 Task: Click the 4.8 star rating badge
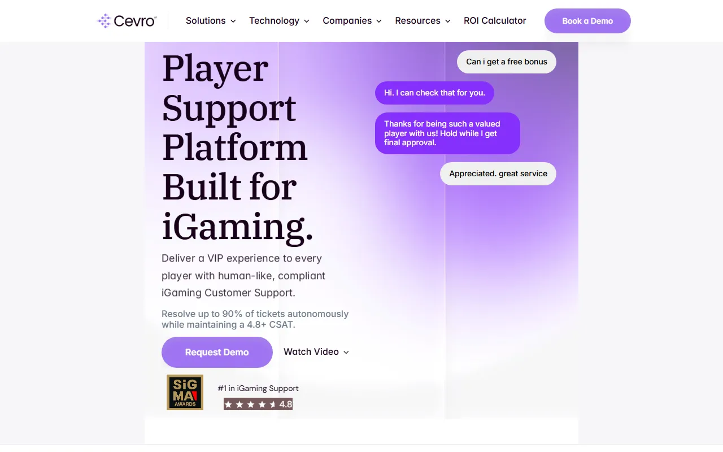[258, 404]
